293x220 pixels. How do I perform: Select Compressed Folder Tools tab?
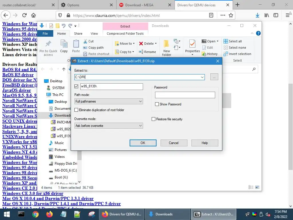pyautogui.click(x=125, y=34)
